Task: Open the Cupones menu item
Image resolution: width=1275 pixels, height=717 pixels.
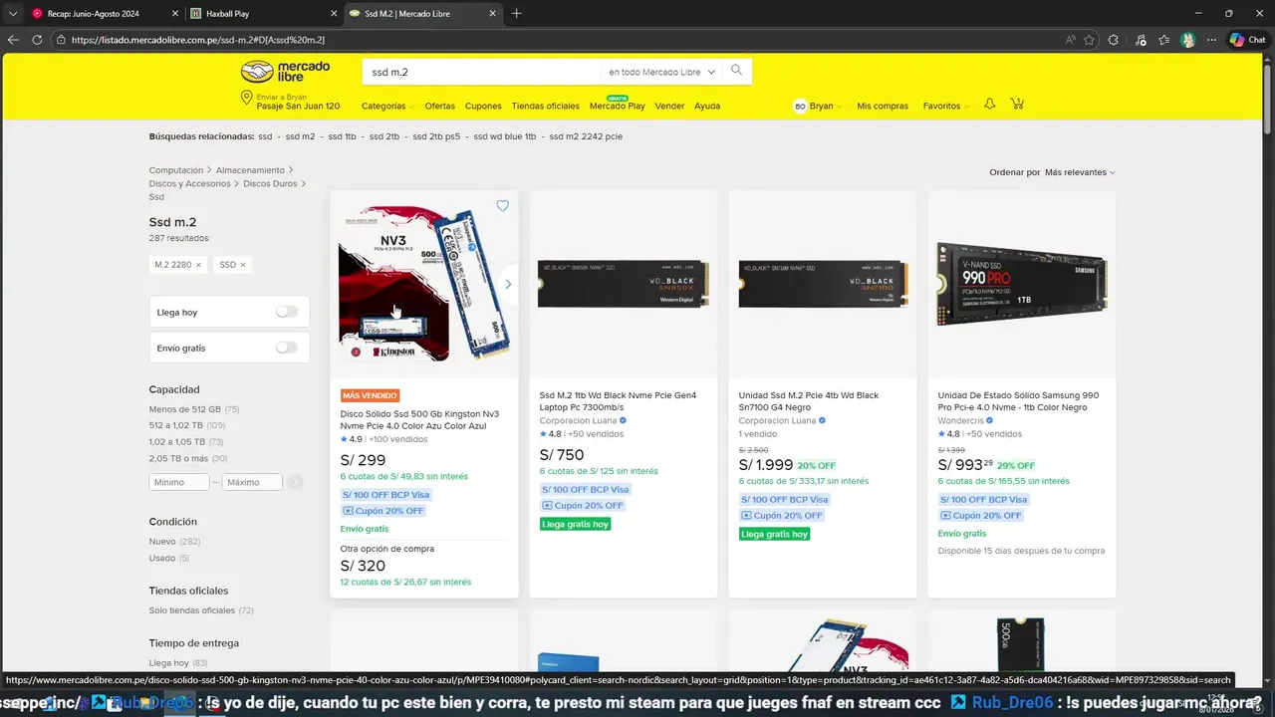Action: (x=483, y=106)
